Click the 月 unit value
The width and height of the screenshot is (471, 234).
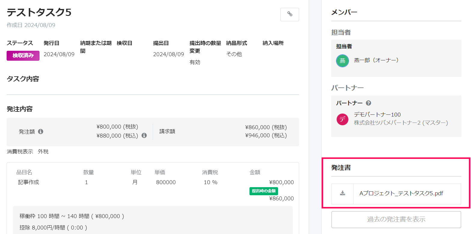[x=135, y=182]
